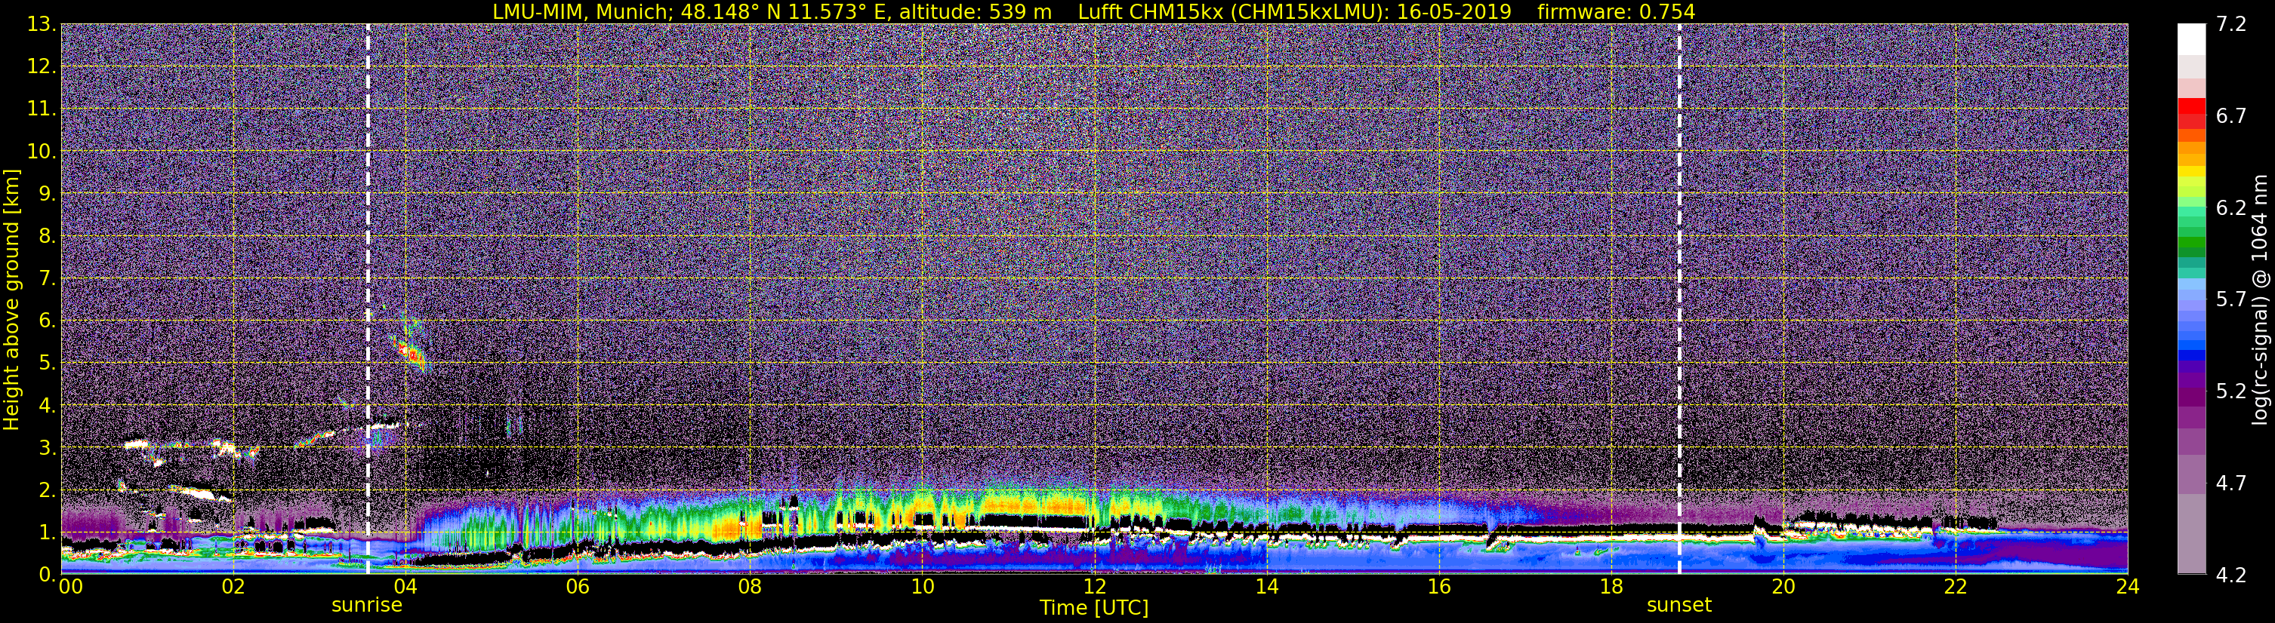The width and height of the screenshot is (2275, 623).
Task: Click the height-axis tick label '11.'
Action: [41, 109]
